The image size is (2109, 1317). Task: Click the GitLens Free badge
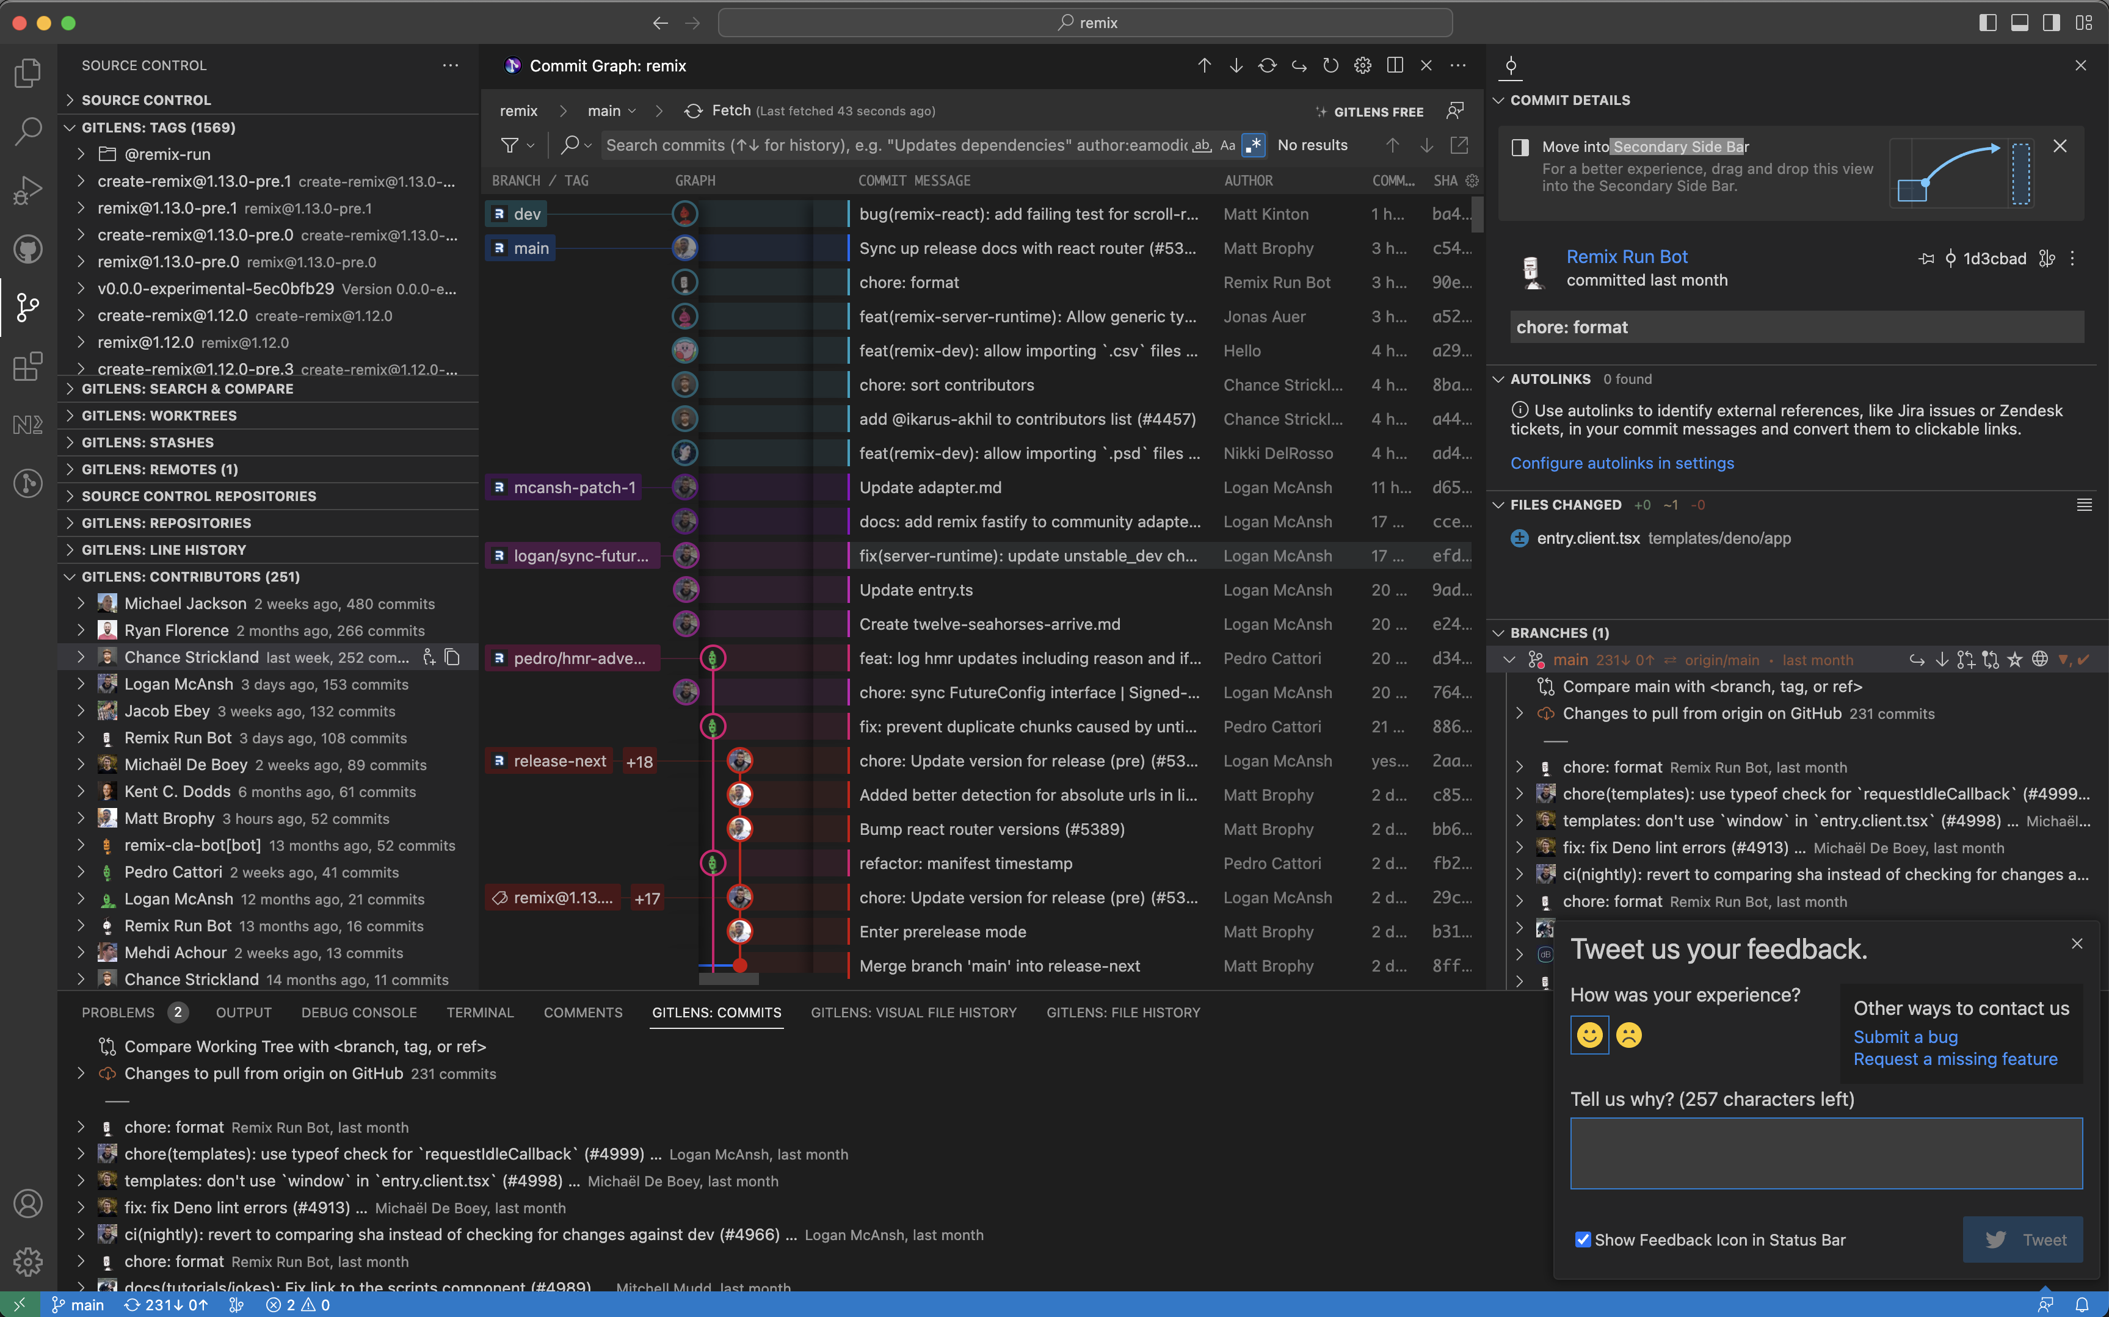(x=1369, y=112)
